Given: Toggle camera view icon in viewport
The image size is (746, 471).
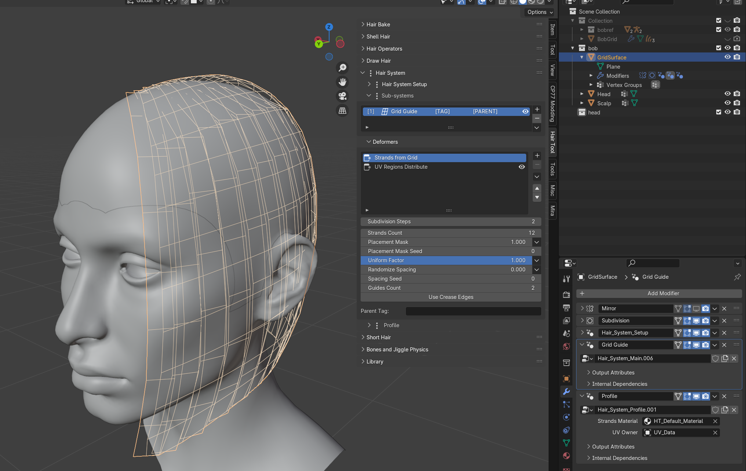Looking at the screenshot, I should [x=342, y=96].
